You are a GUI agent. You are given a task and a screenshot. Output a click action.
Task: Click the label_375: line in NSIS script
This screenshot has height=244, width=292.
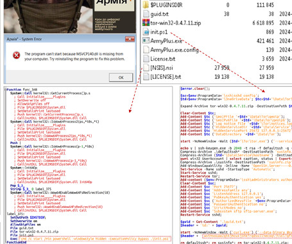coord(15,214)
